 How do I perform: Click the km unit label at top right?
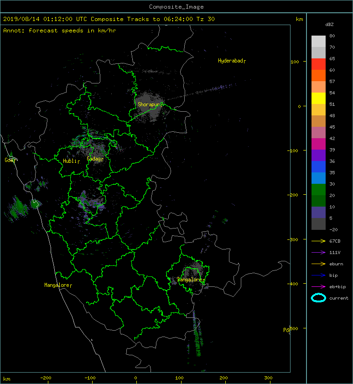pyautogui.click(x=300, y=19)
